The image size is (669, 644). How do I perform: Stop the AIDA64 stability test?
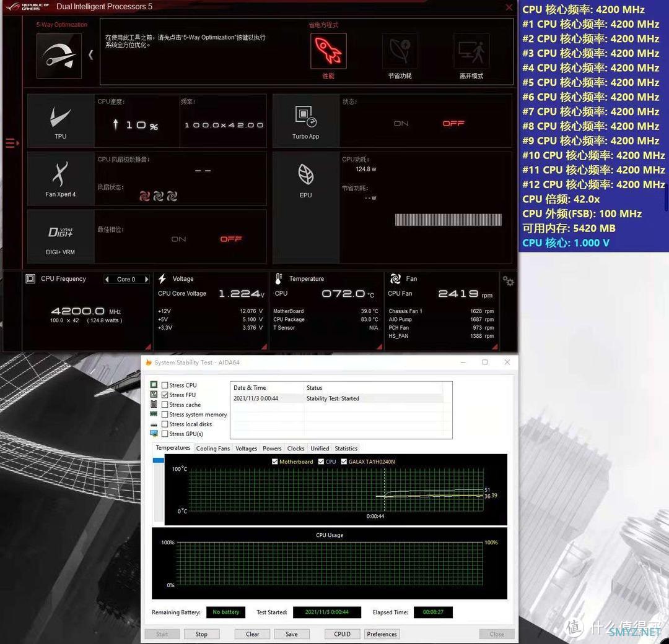(x=201, y=633)
